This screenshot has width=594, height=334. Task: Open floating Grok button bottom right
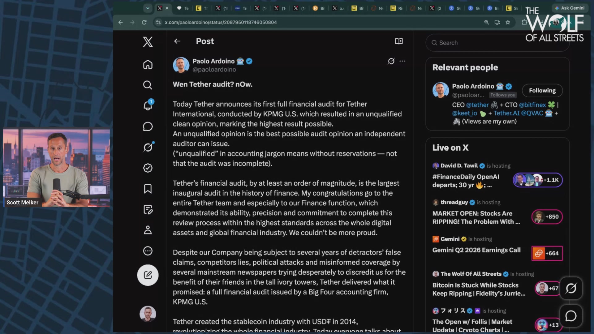(571, 288)
